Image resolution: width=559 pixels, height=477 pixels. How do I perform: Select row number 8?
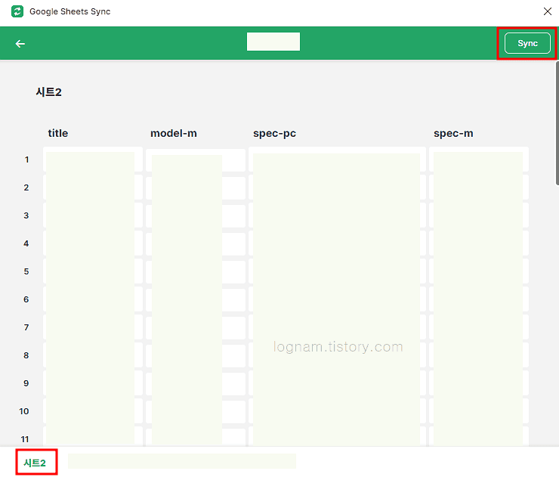coord(26,355)
